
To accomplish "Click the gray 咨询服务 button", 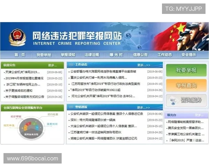I will 186,100.
